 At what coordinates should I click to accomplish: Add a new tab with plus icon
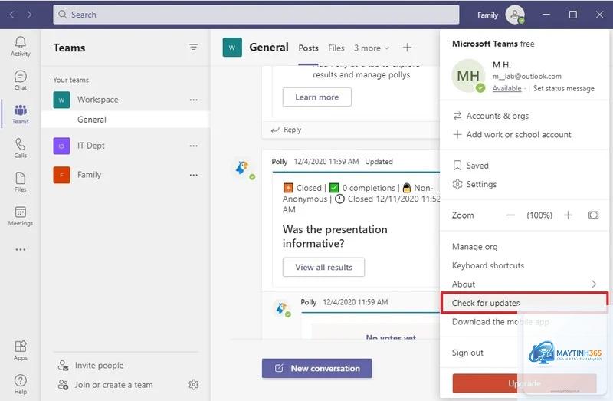tap(407, 48)
